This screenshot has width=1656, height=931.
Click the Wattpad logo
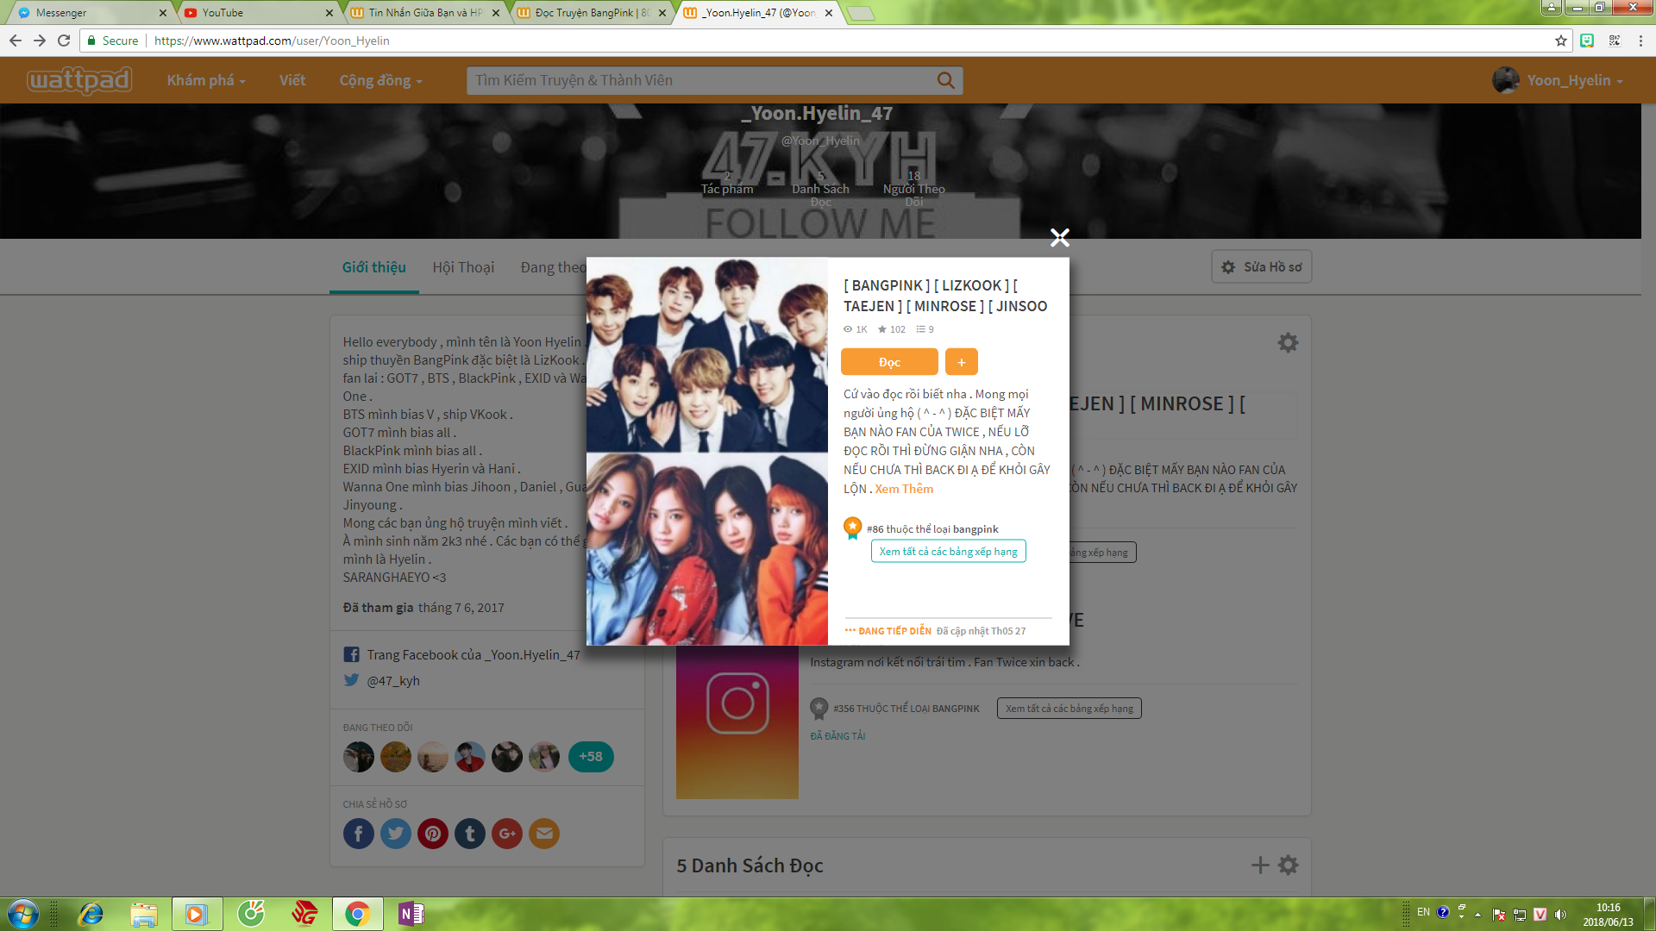(x=79, y=80)
